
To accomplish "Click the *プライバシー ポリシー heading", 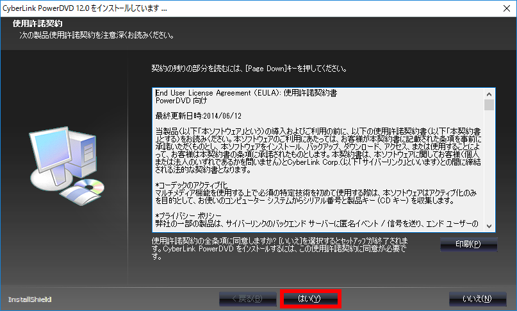I will [188, 216].
